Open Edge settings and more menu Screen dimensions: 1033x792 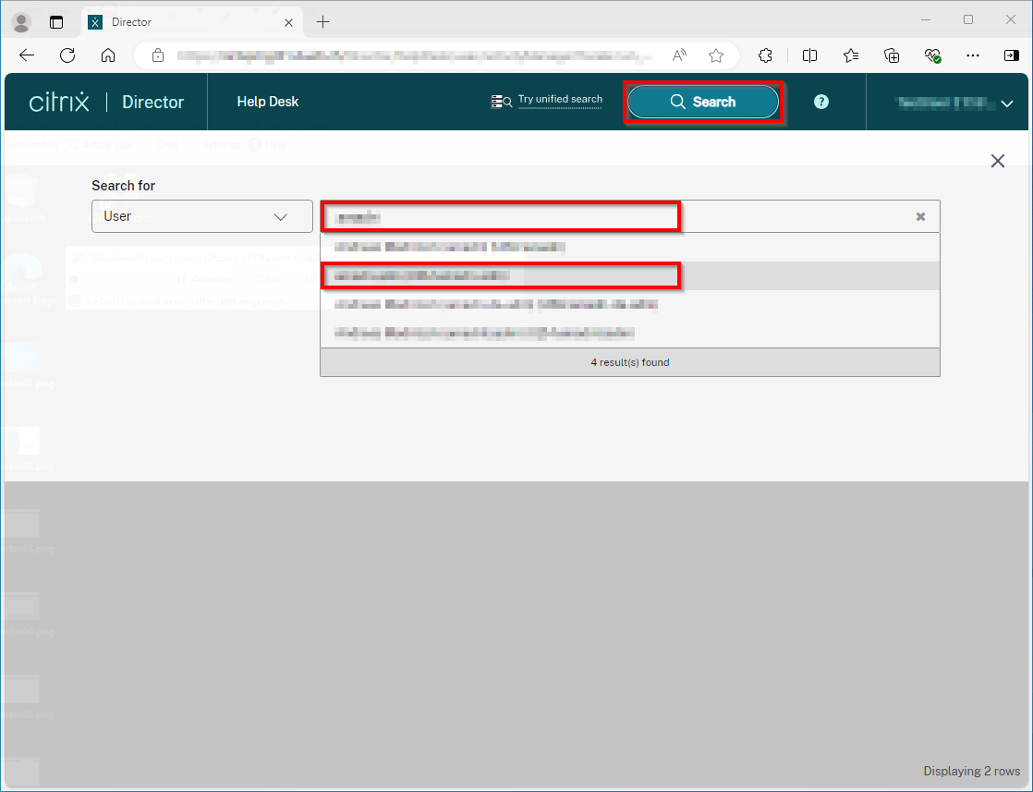pyautogui.click(x=972, y=55)
